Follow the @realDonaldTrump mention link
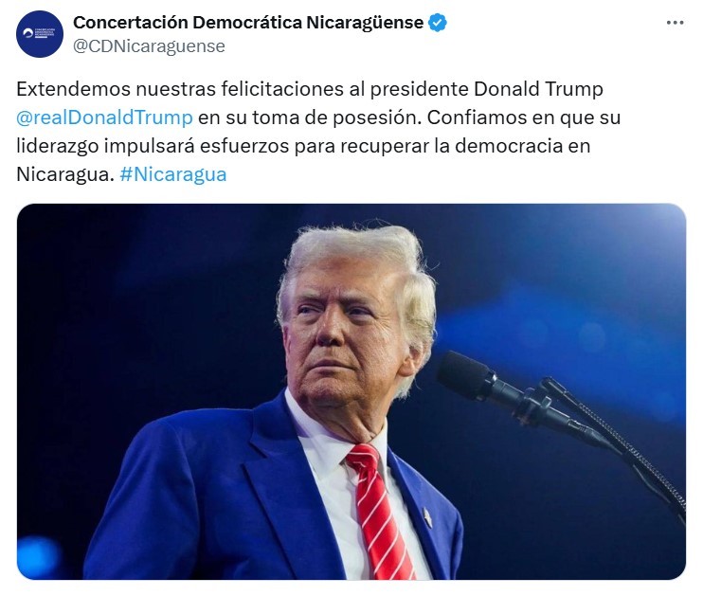 pos(104,117)
